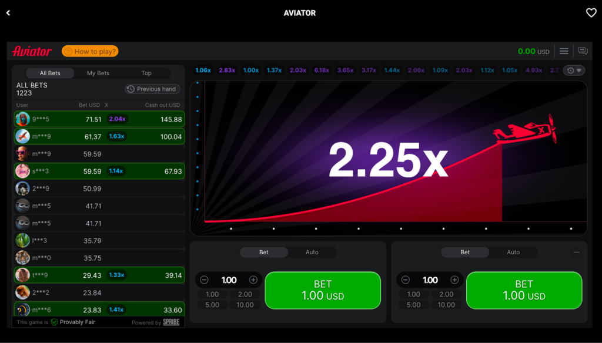Switch to Auto mode on the right panel

point(513,252)
